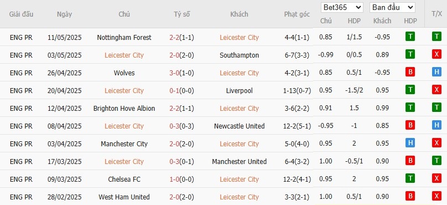This screenshot has width=447, height=205.
Task: Click the T/X column header
Action: [x=436, y=14]
